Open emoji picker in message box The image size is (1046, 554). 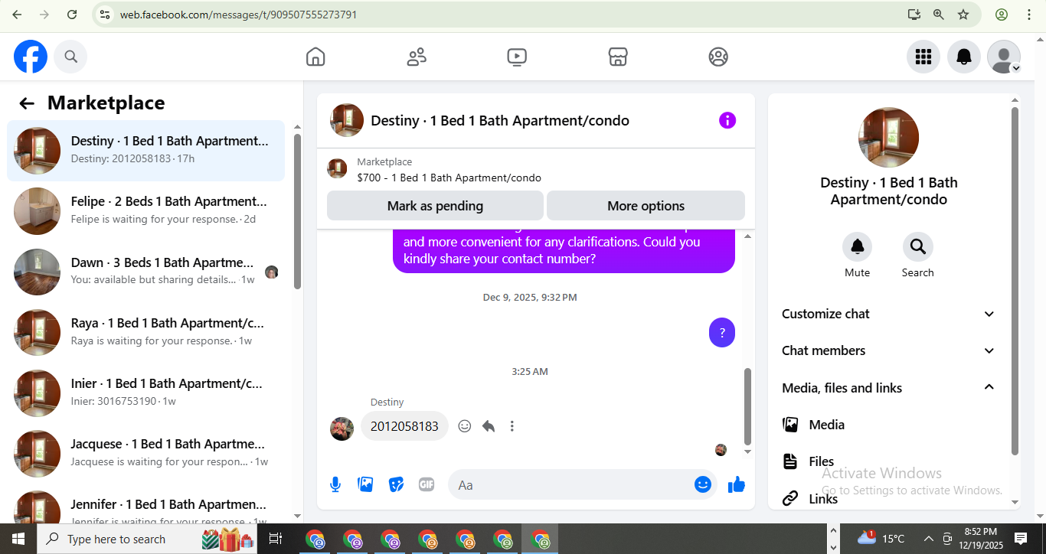pos(703,484)
